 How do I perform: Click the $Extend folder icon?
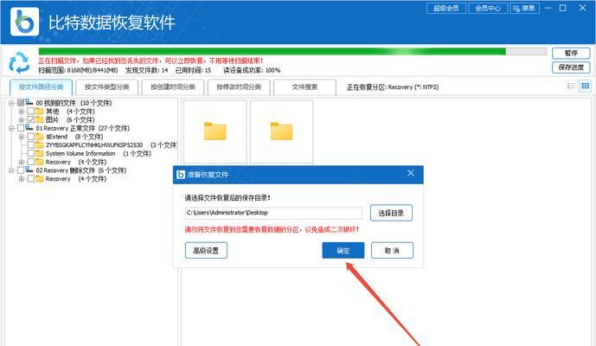point(40,136)
